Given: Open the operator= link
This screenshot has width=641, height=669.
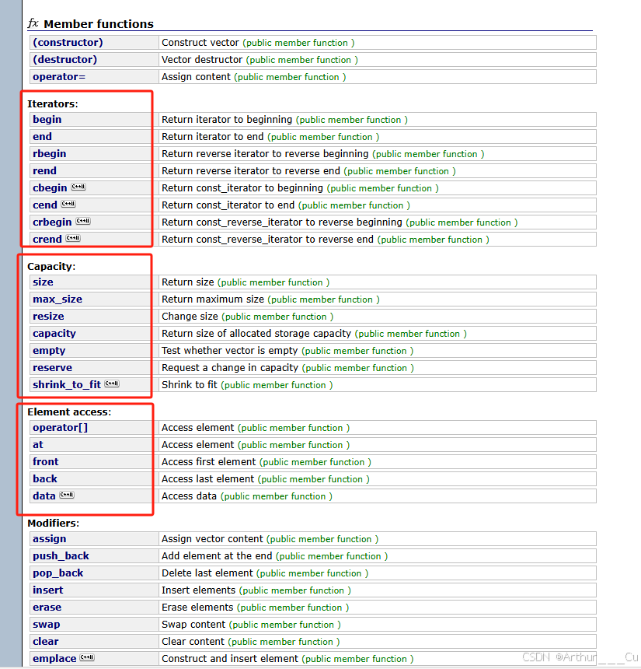Looking at the screenshot, I should click(59, 77).
